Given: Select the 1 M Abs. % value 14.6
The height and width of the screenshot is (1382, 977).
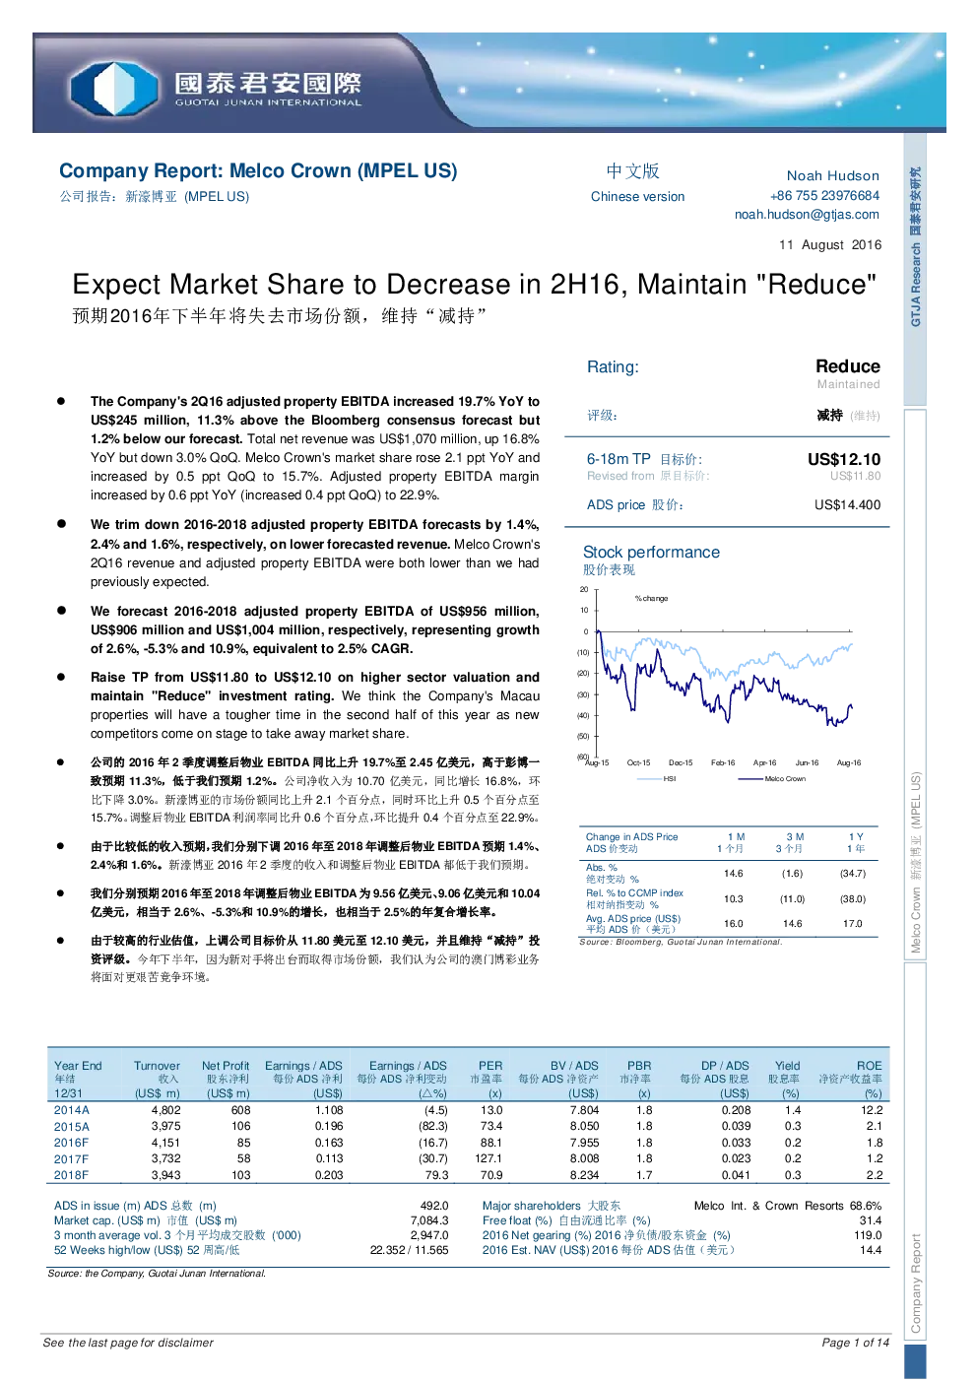Looking at the screenshot, I should coord(734,874).
